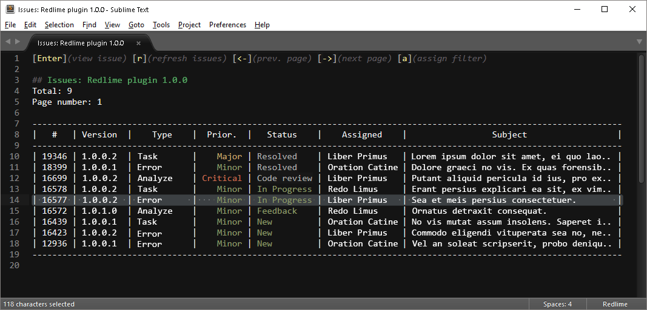The width and height of the screenshot is (647, 310).
Task: Click subject 'Commodo eligendi vituperata sea no, ne..'
Action: point(511,233)
